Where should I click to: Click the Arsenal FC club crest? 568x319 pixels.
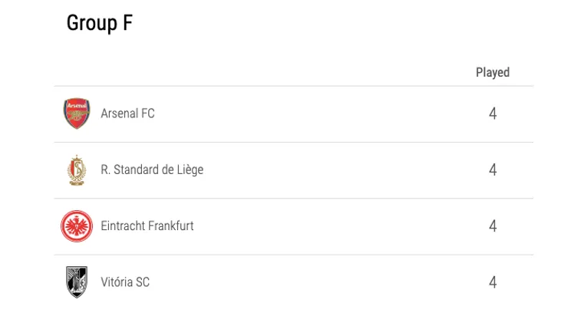click(x=77, y=113)
